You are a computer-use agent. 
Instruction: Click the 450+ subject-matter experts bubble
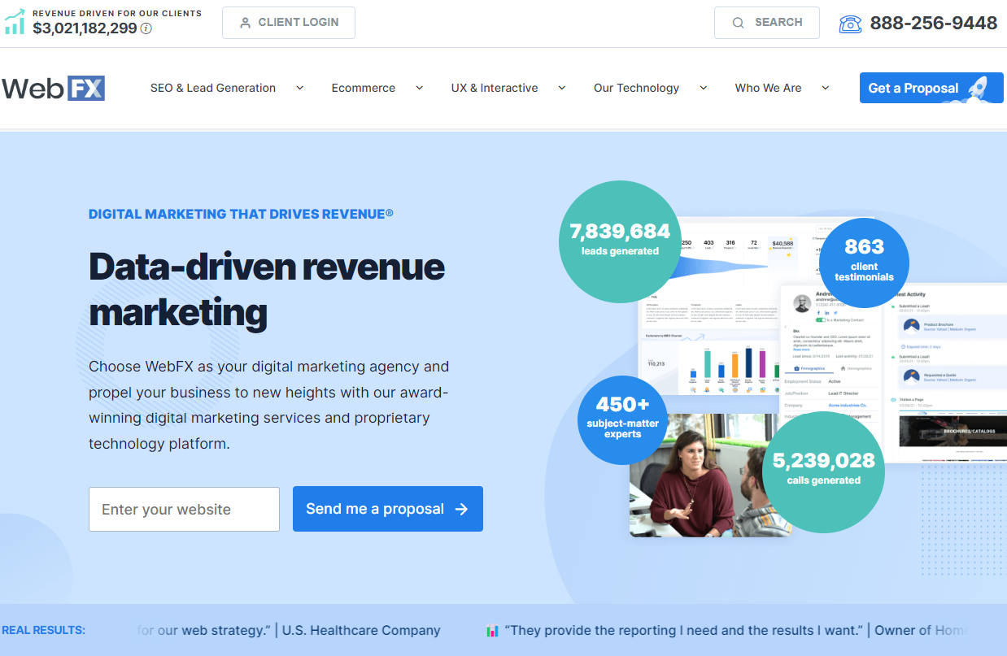coord(623,420)
